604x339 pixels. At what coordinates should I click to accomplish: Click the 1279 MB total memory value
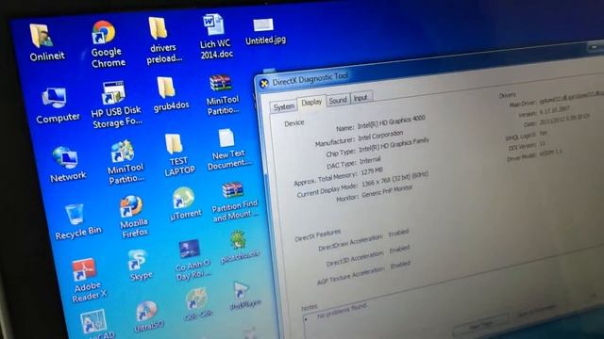pos(372,171)
